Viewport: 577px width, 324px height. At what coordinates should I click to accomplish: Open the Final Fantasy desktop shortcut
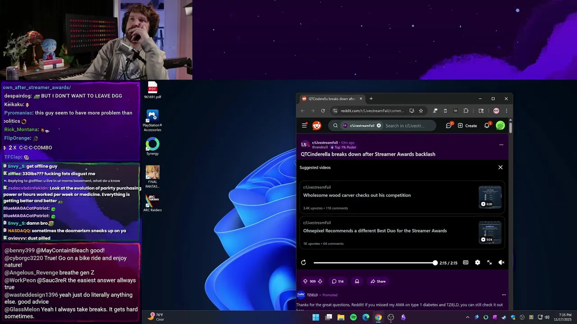pyautogui.click(x=152, y=177)
